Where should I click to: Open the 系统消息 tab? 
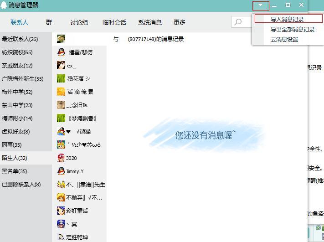tap(150, 22)
